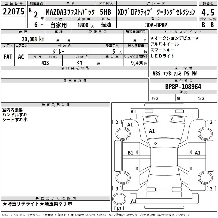The image size is (218, 218).
Task: Select A1 mark on right front door
Action: pyautogui.click(x=197, y=153)
